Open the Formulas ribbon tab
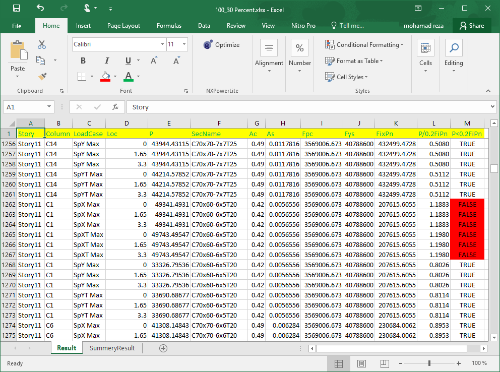This screenshot has width=500, height=372. pos(169,26)
